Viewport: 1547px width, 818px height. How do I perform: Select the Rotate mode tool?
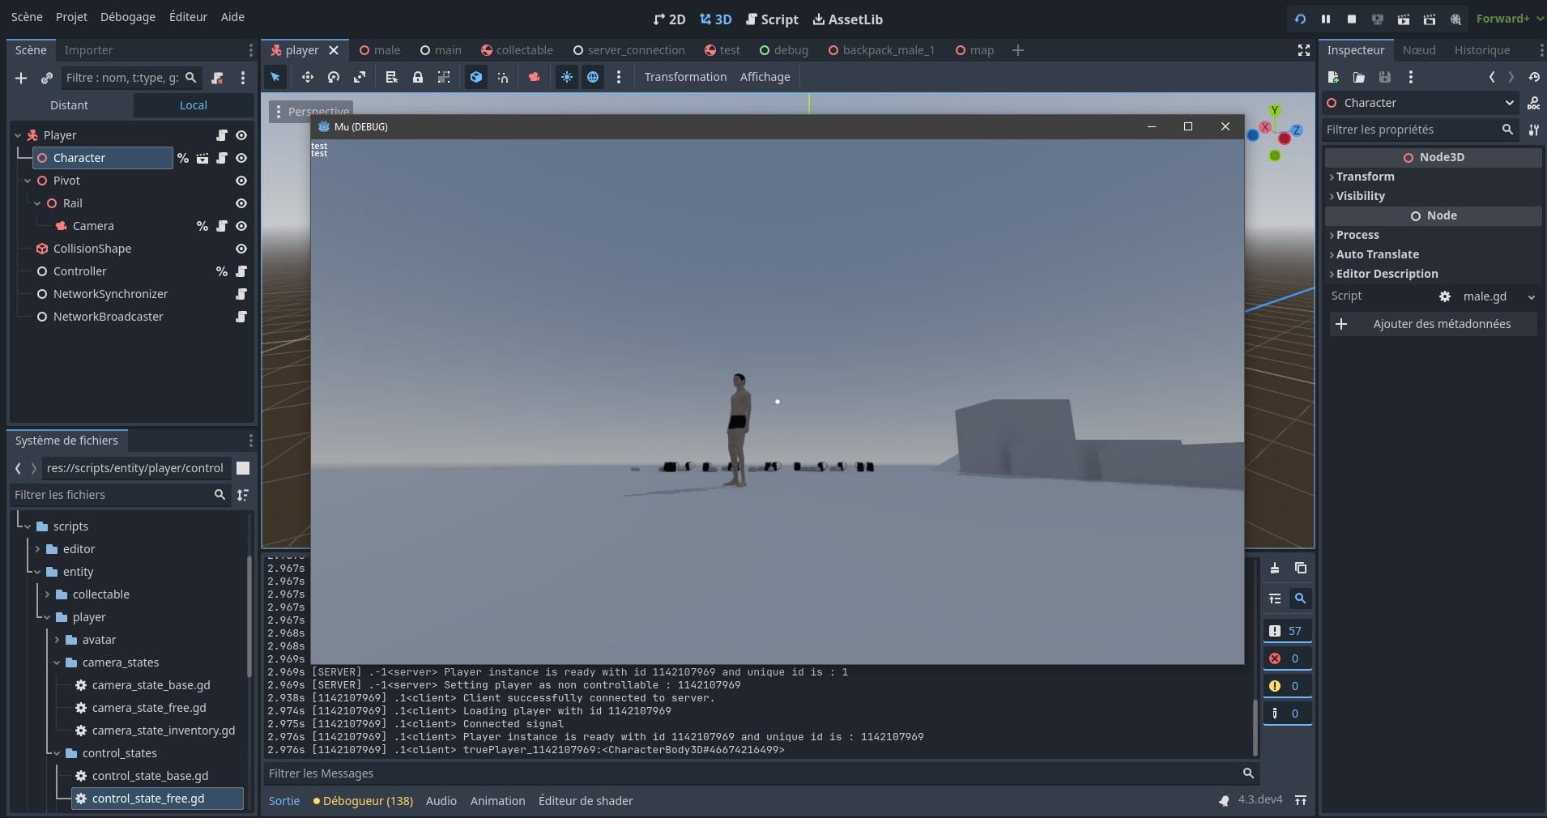334,77
